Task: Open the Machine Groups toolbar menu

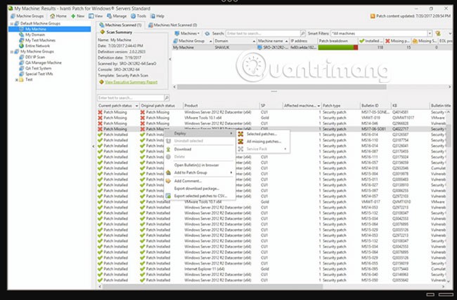Action: (x=27, y=16)
